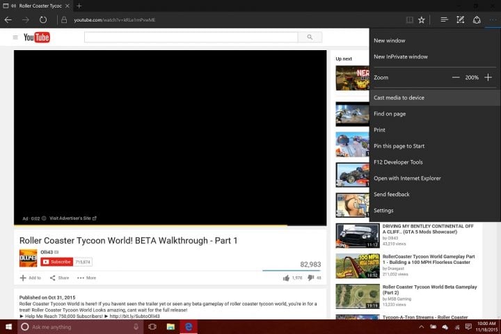Reload the page with refresh icon
This screenshot has height=334, width=501.
tap(43, 19)
